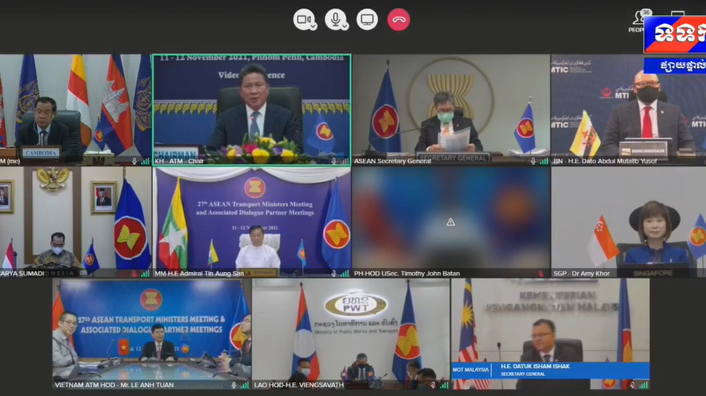Select the SGP - Dr Amy Khor tile

629,222
